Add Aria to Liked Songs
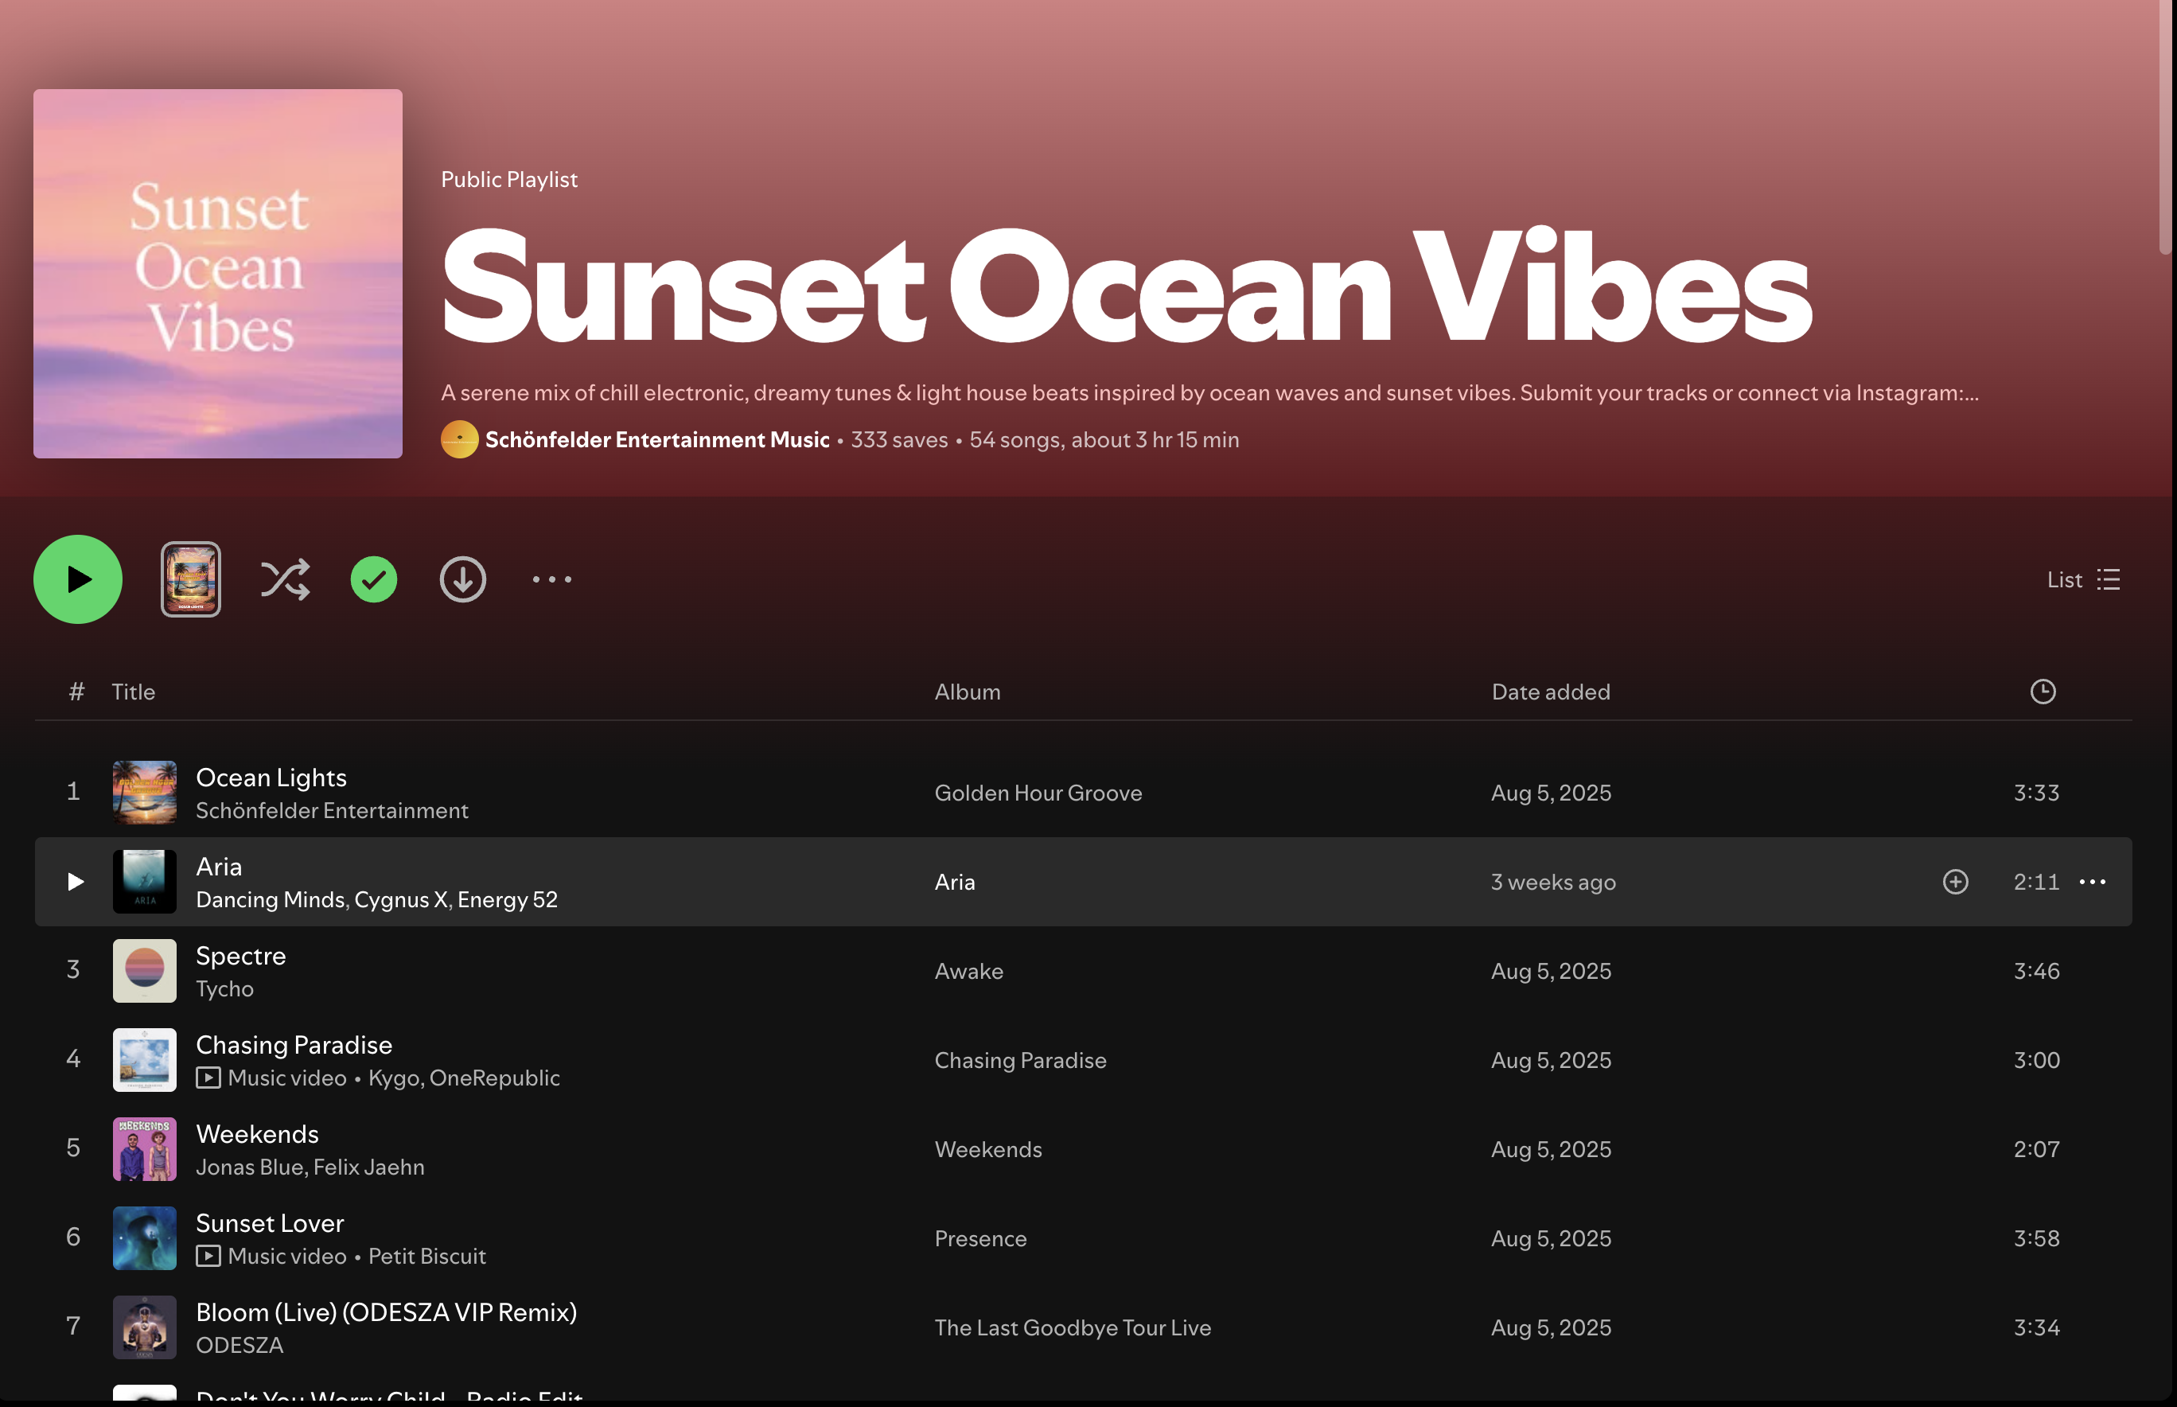The width and height of the screenshot is (2177, 1407). 1955,882
